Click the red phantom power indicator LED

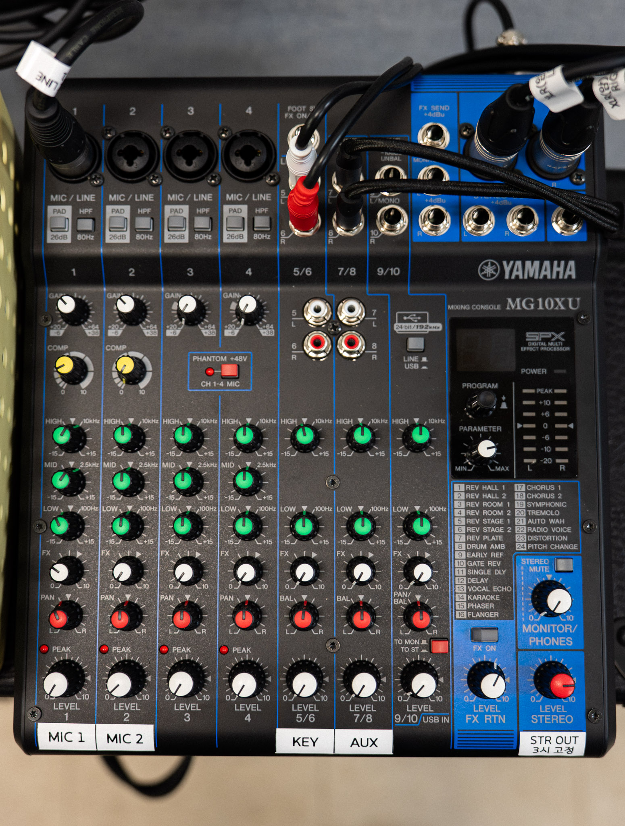coord(210,371)
